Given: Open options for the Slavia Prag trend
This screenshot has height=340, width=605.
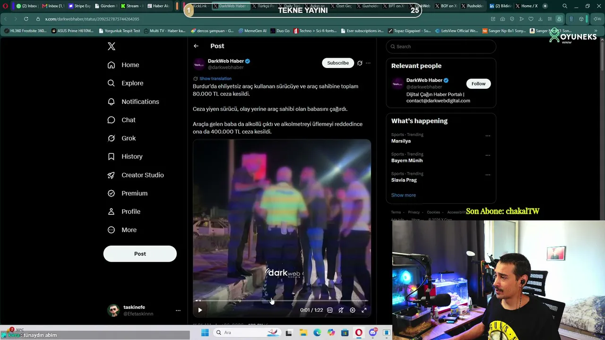Looking at the screenshot, I should click(488, 174).
